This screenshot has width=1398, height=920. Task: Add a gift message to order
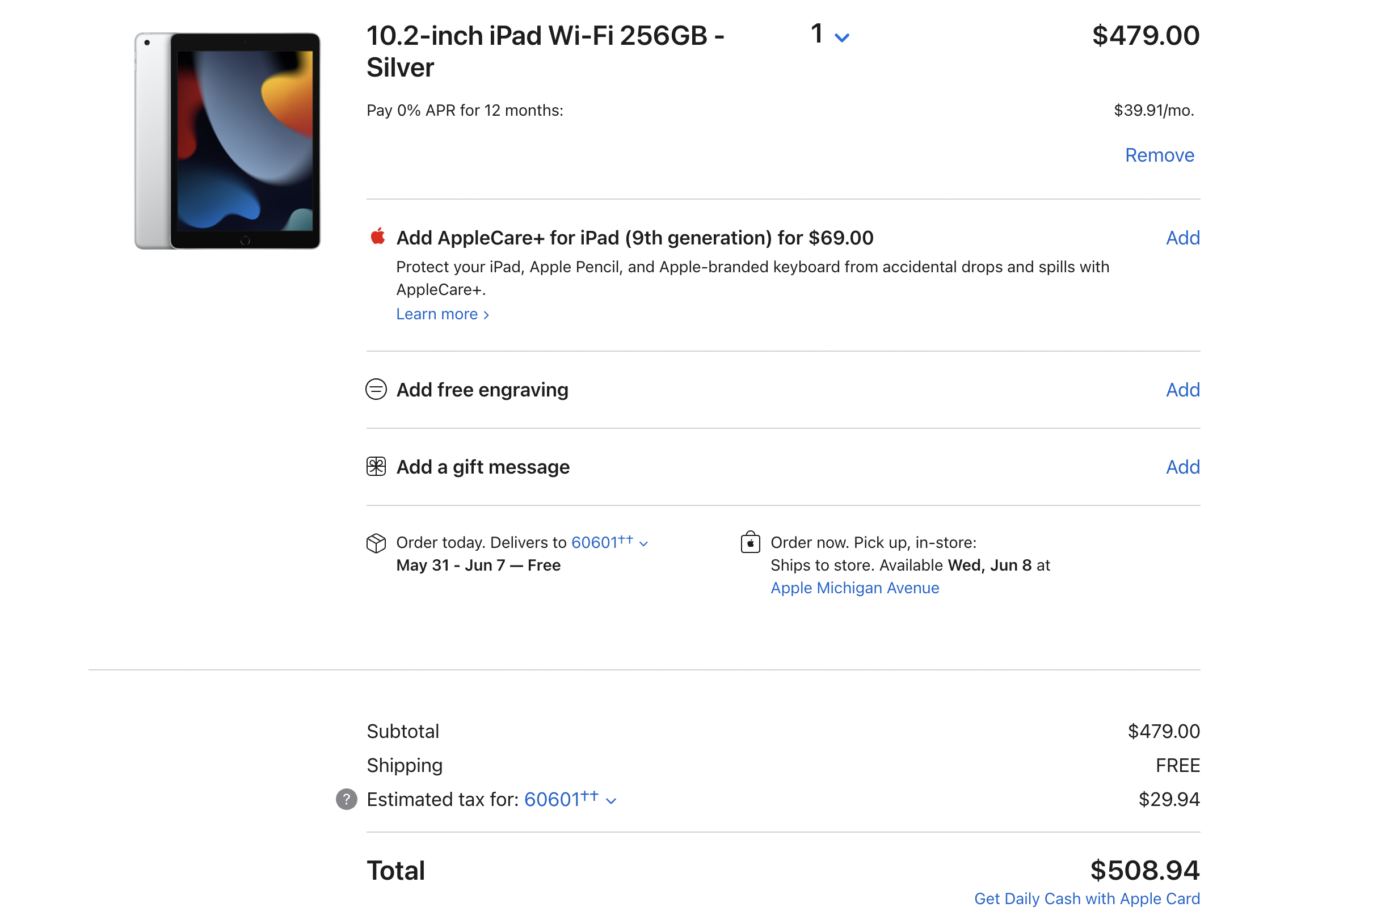click(x=1182, y=467)
